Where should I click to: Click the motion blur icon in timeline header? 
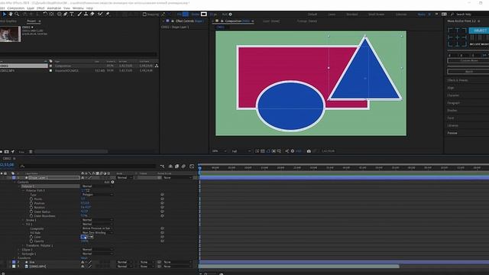(183, 167)
